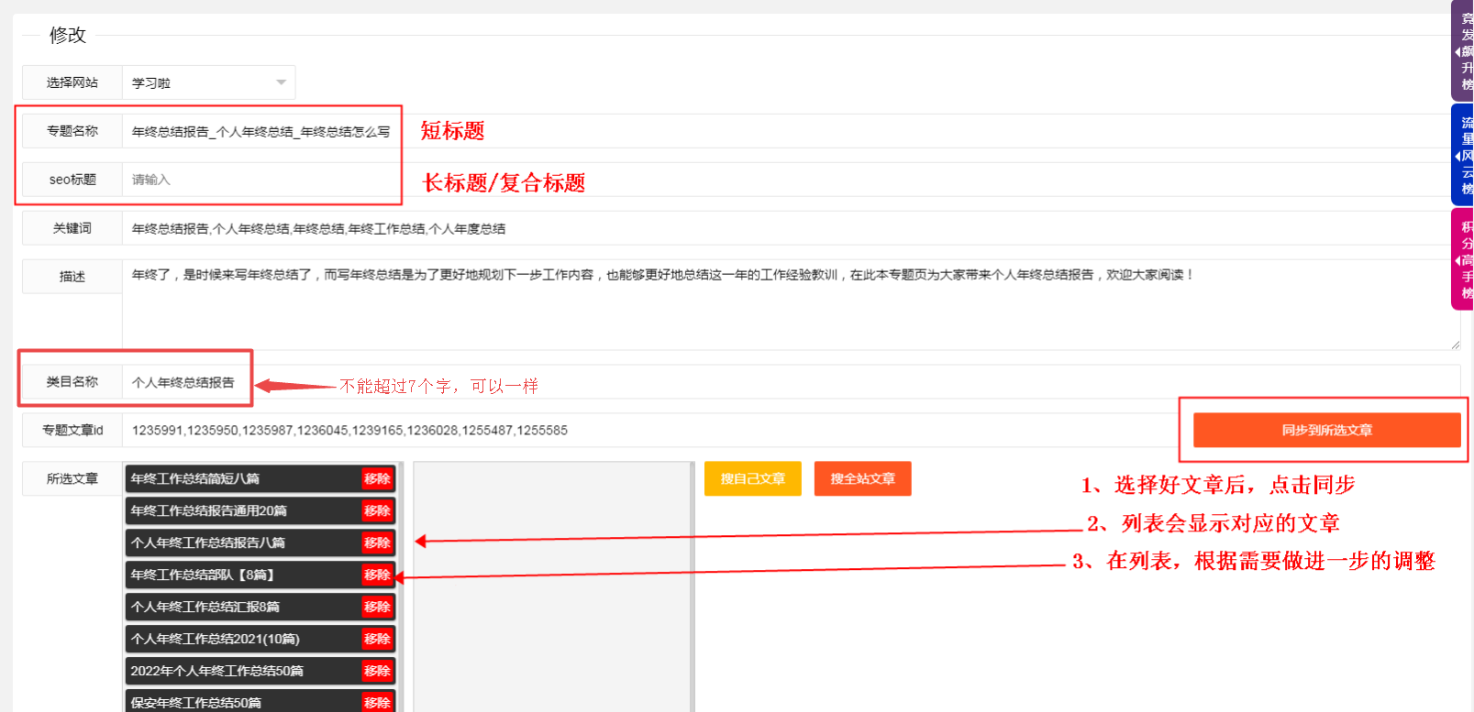Screen dimensions: 1474x712
Task: Expand the blue 流量风云榜 side tab
Action: [x=1464, y=155]
